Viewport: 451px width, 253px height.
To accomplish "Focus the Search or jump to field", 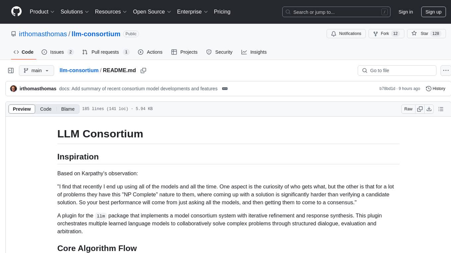I will tap(336, 12).
